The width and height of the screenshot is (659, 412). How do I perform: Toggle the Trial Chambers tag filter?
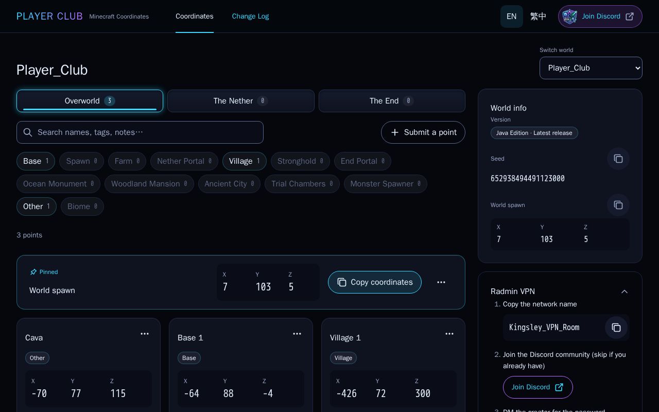click(x=302, y=184)
